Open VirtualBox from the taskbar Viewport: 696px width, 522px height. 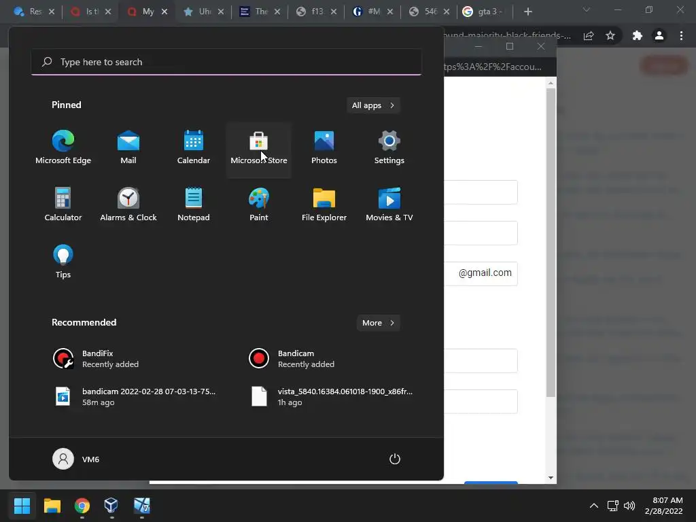tap(111, 506)
